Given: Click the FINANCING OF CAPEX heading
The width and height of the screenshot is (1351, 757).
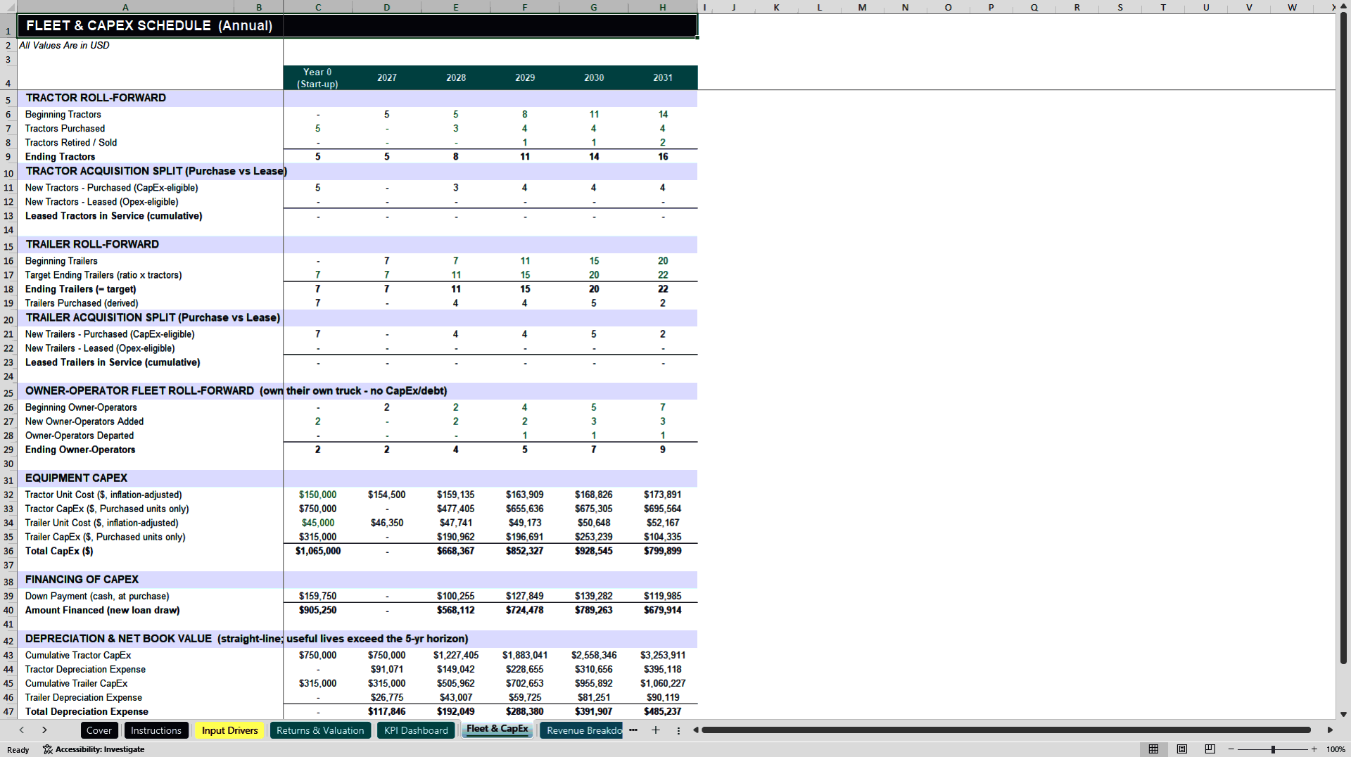Looking at the screenshot, I should point(82,579).
